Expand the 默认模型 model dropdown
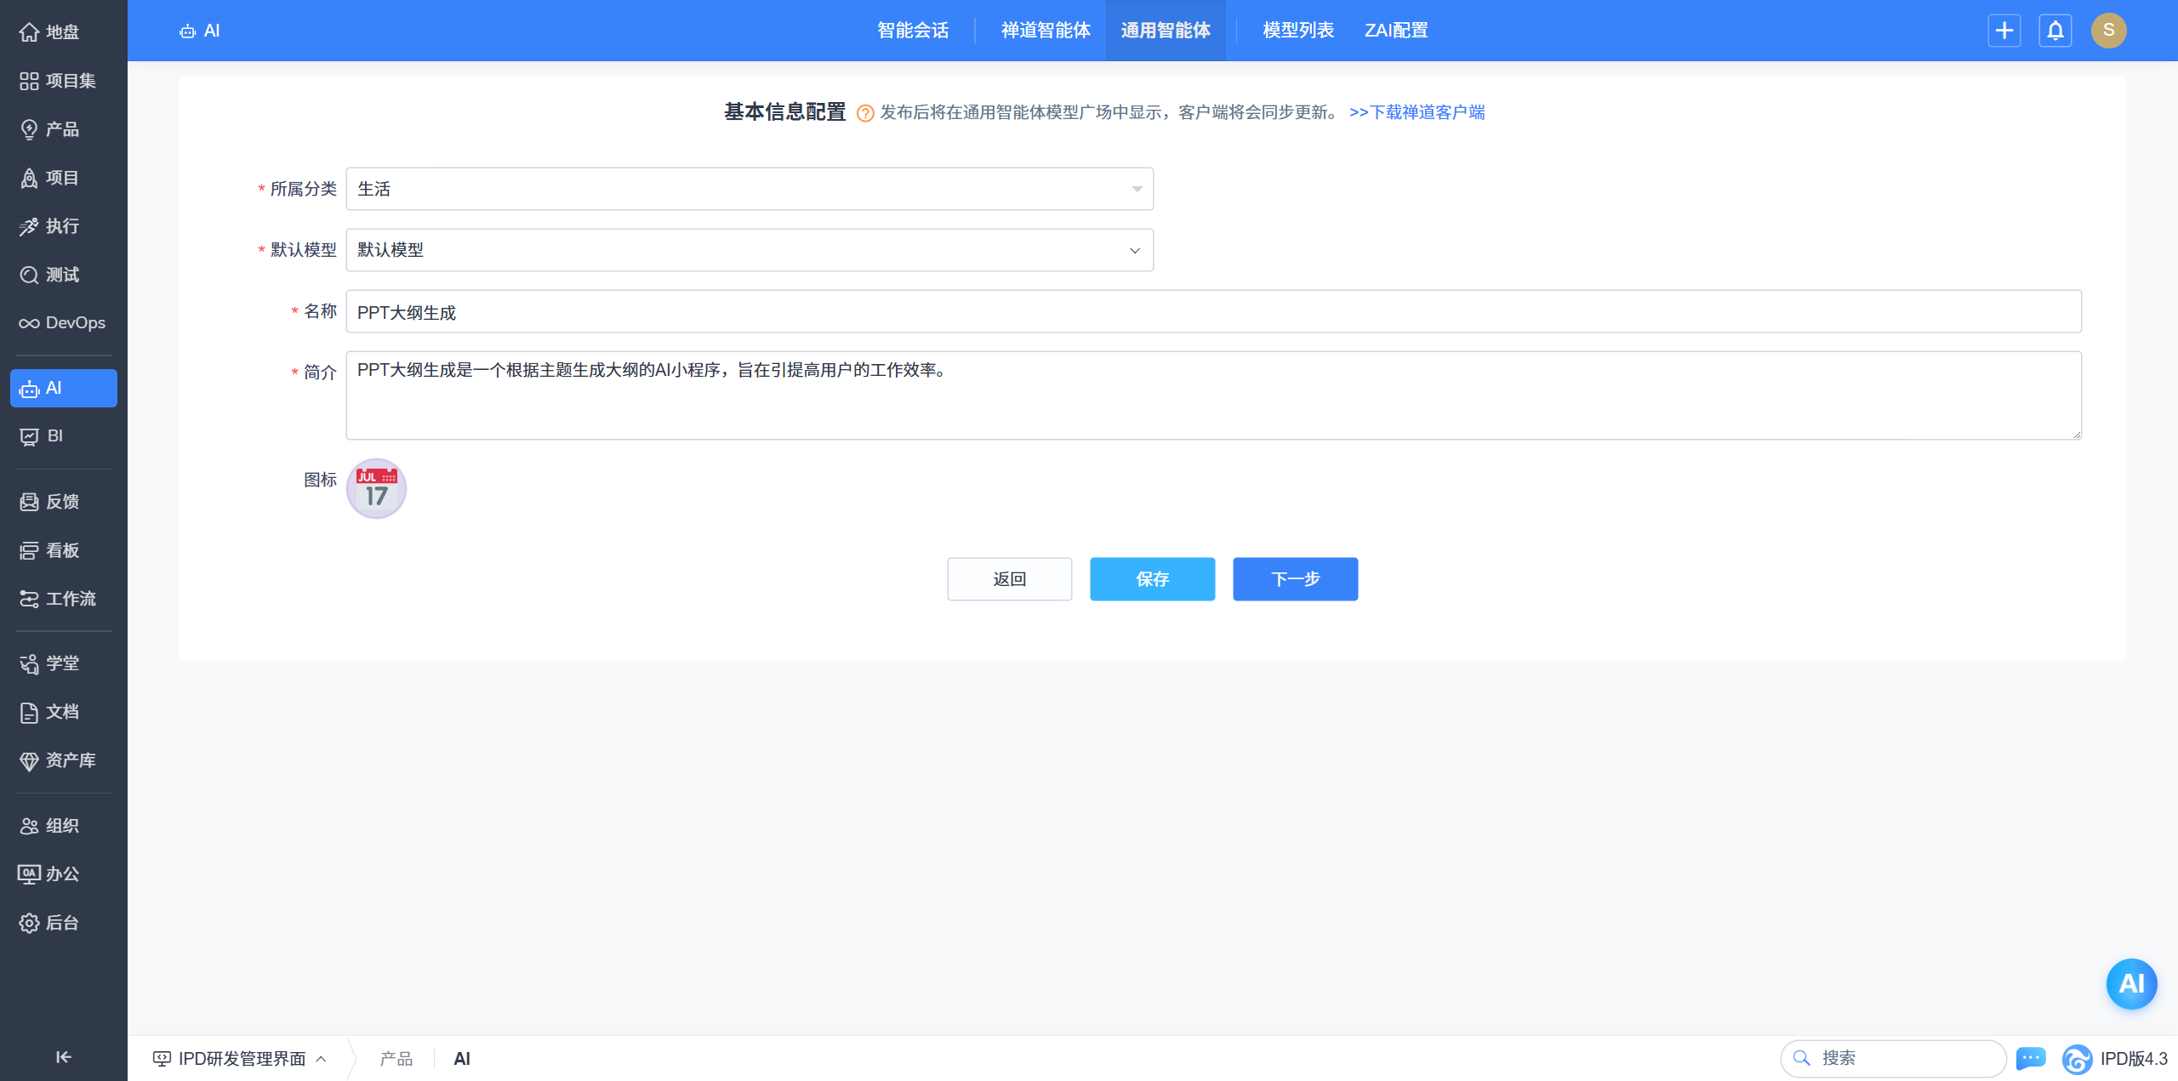 [749, 250]
